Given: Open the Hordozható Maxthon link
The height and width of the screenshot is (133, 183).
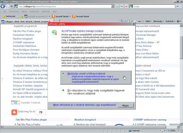Looking at the screenshot, I should pos(24,35).
